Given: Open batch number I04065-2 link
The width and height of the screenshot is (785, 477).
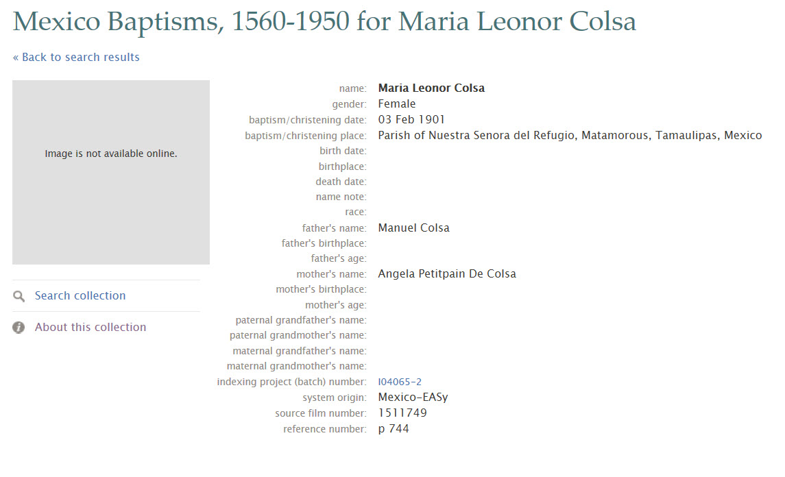Looking at the screenshot, I should coord(400,382).
